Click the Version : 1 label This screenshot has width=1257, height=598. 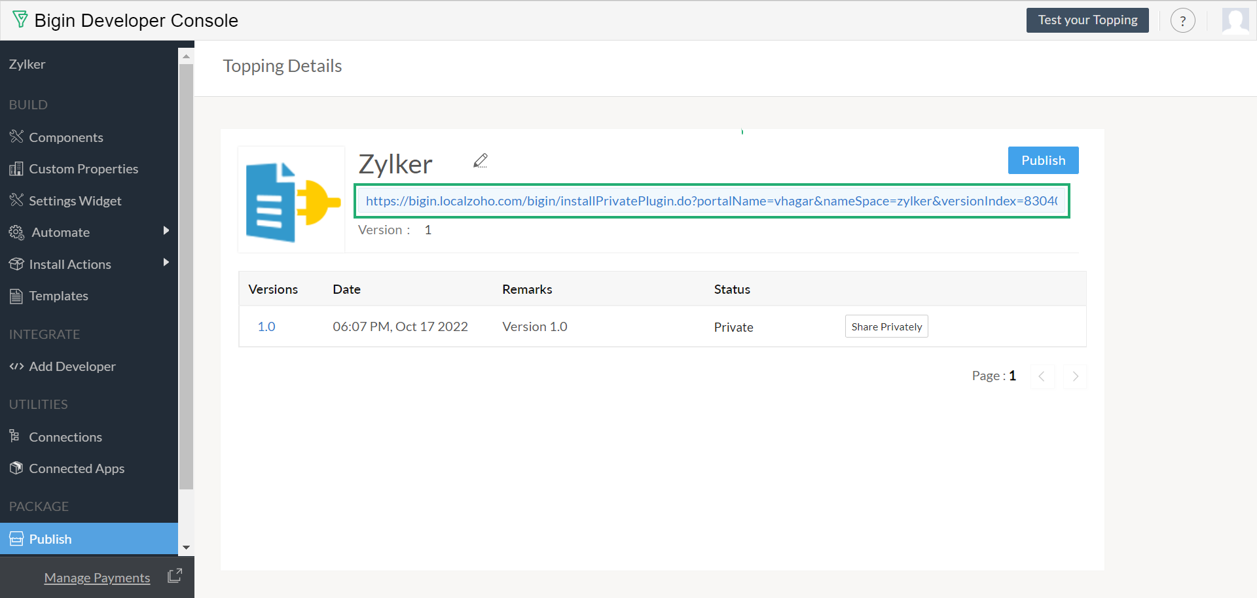395,230
